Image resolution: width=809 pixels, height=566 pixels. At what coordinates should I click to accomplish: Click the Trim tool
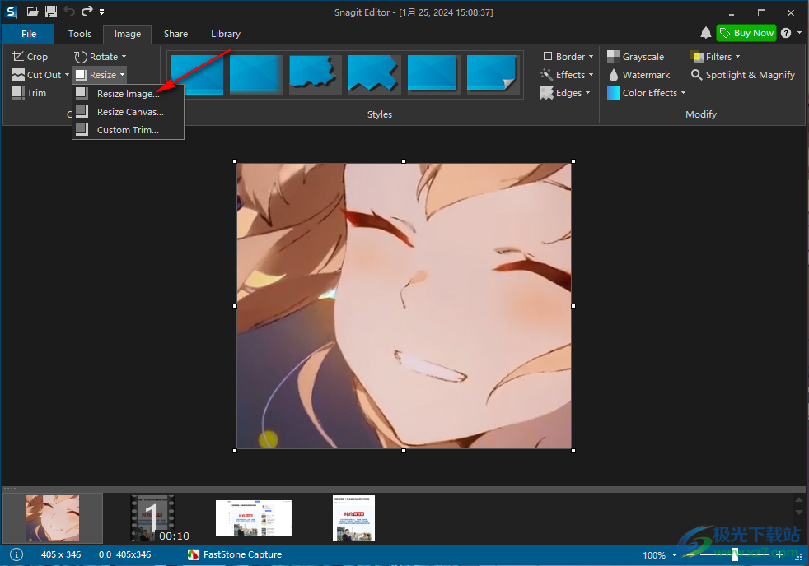click(x=30, y=93)
